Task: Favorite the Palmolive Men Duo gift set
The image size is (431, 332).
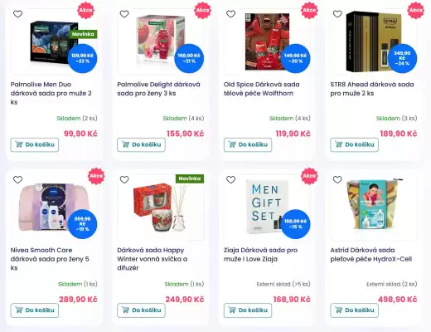Action: 17,14
